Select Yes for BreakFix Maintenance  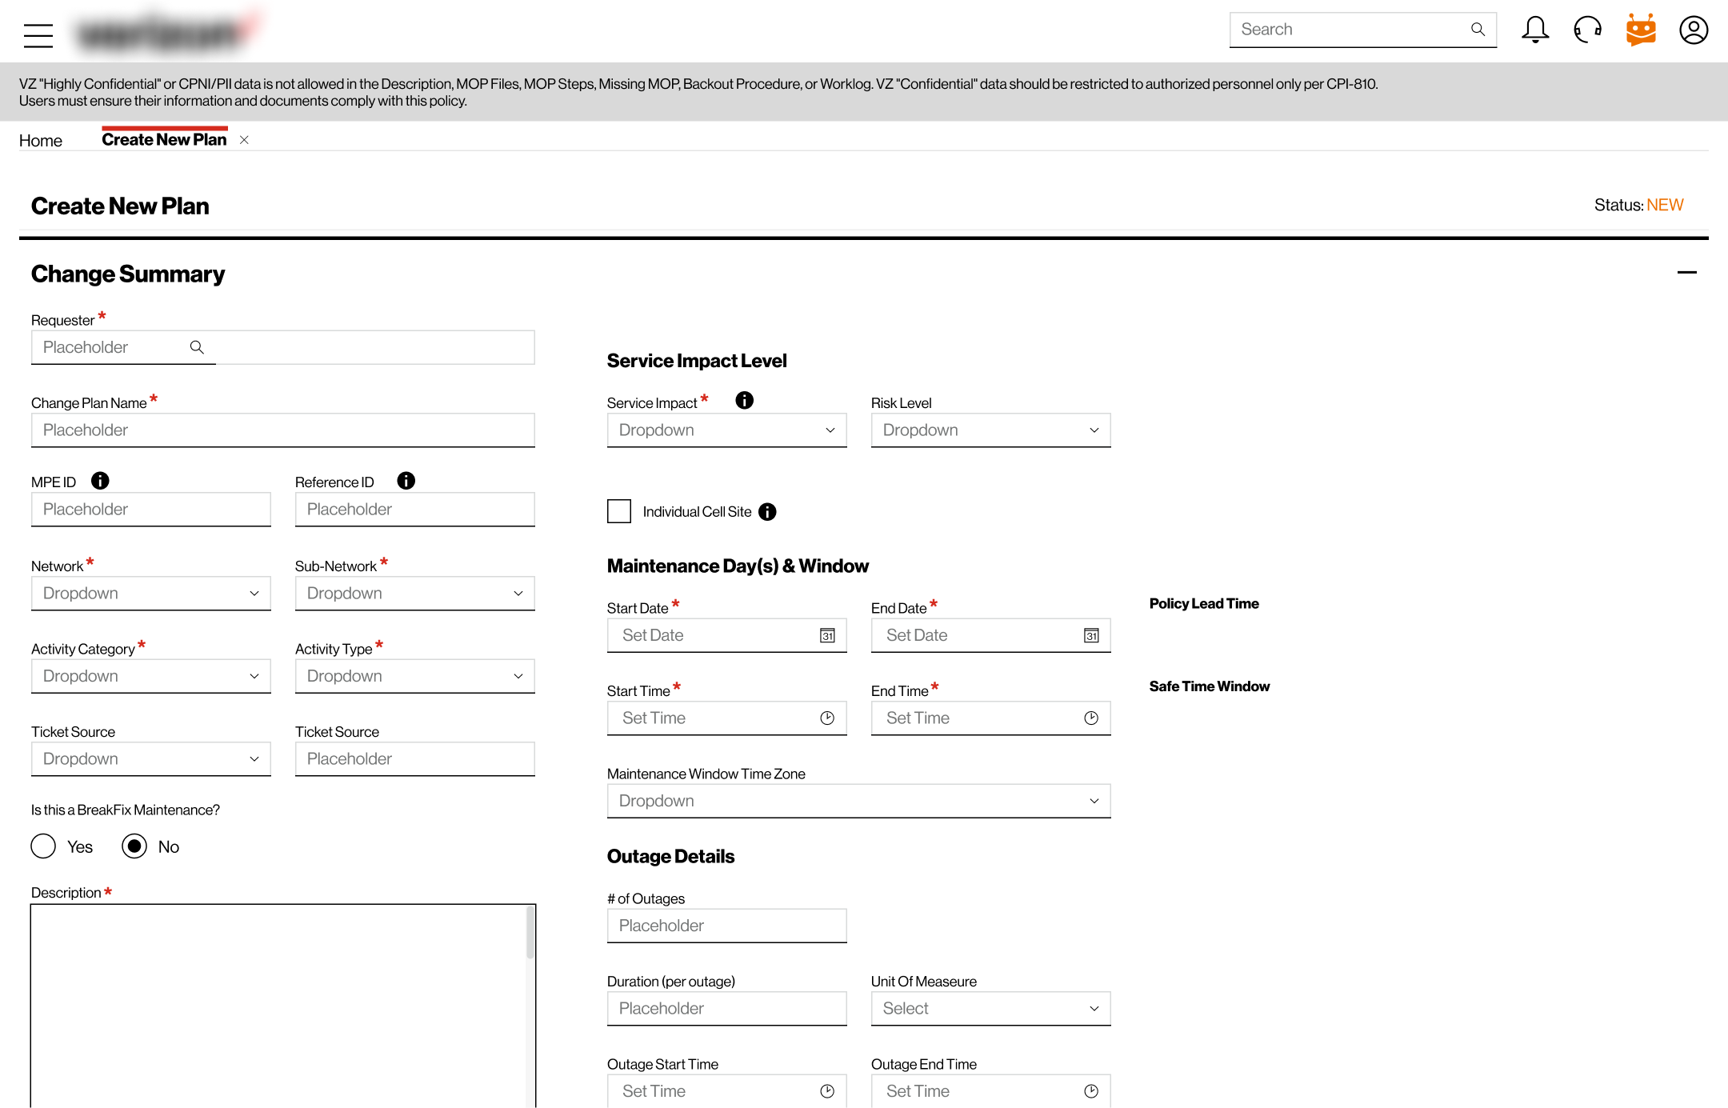click(43, 846)
